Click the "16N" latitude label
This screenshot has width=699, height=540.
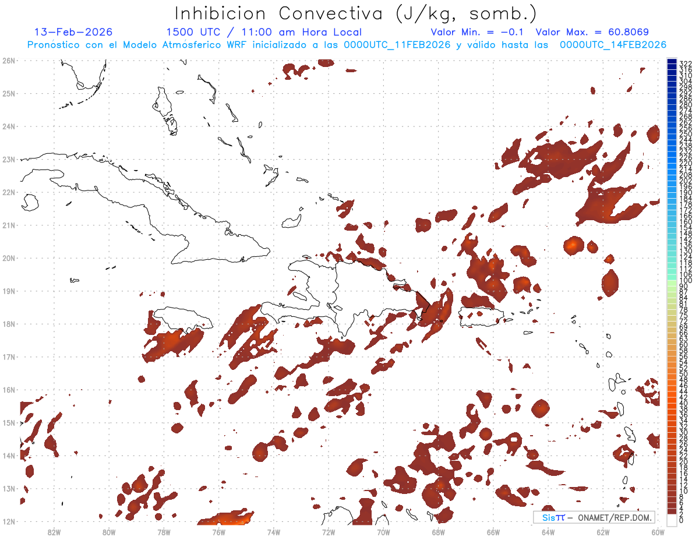9,390
